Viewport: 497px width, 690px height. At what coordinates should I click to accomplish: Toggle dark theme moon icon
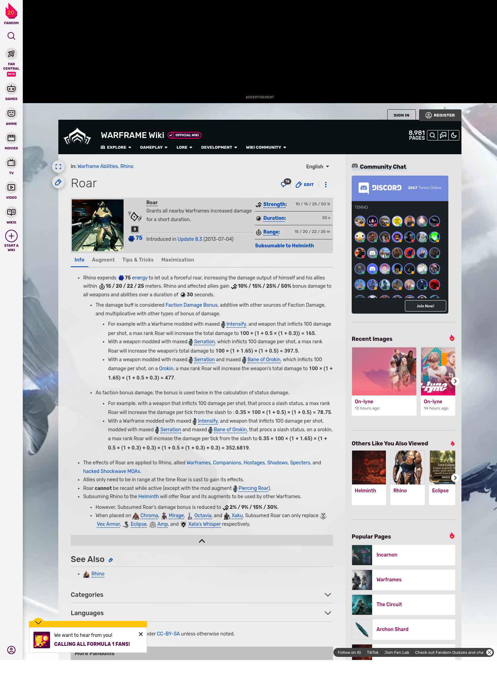(454, 135)
